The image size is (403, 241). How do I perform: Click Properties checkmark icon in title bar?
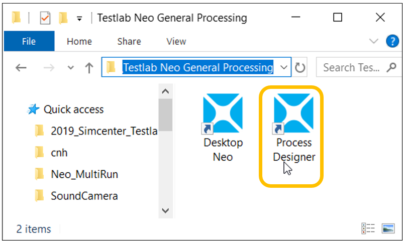[45, 19]
